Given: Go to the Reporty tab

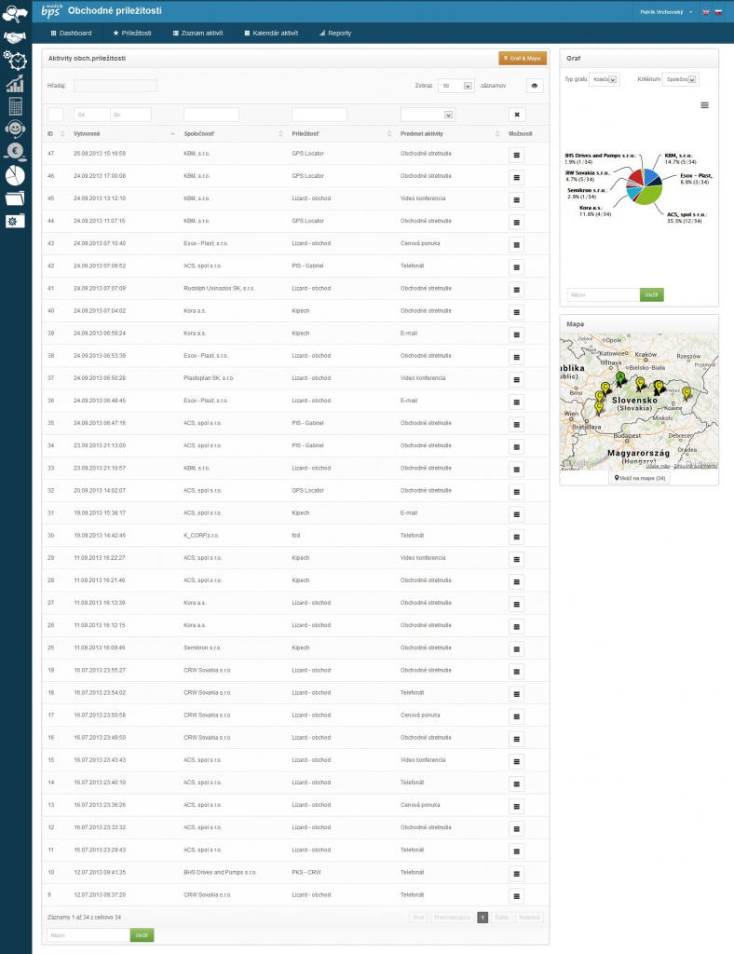Looking at the screenshot, I should tap(335, 33).
